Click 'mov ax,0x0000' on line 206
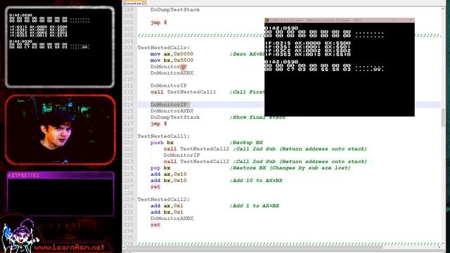450x253 pixels. 172,54
